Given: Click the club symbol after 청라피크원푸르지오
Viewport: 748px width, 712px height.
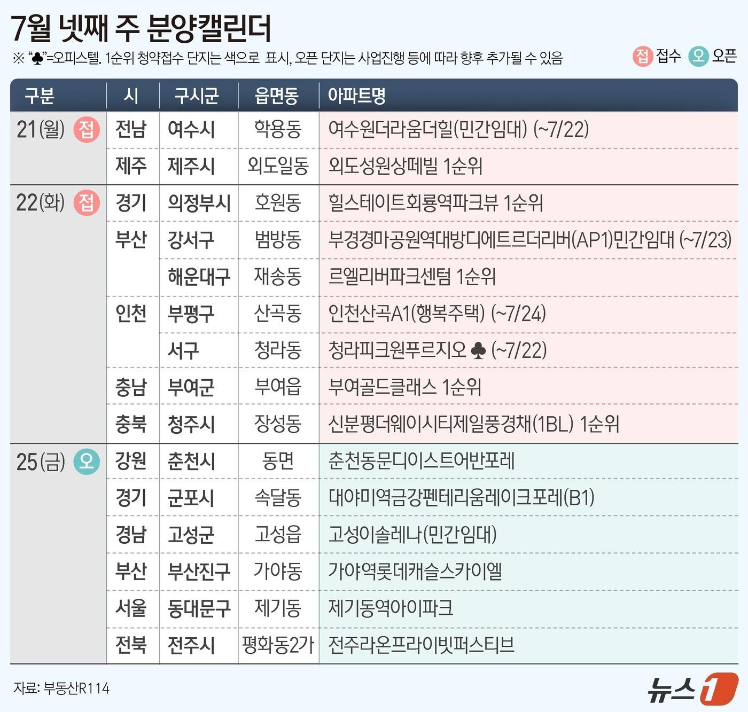Looking at the screenshot, I should coord(478,351).
